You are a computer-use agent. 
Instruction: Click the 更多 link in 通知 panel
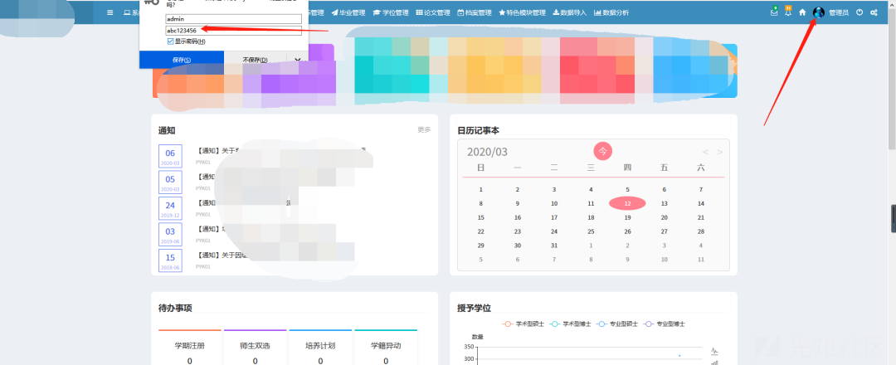tap(424, 129)
